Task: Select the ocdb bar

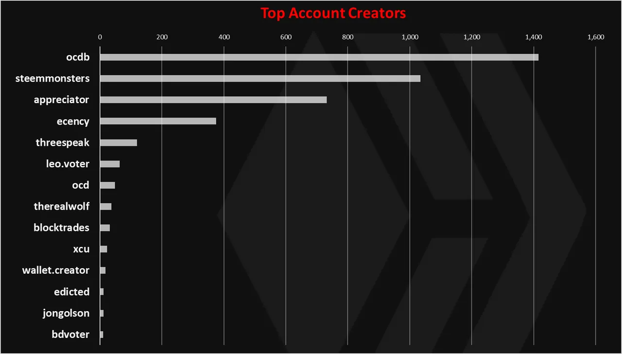Action: pos(319,57)
